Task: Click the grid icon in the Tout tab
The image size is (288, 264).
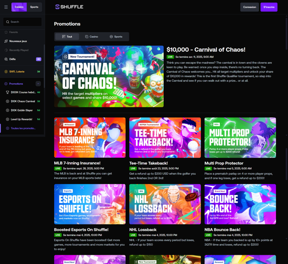Action: 64,37
